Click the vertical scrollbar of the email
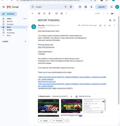 click(118, 60)
